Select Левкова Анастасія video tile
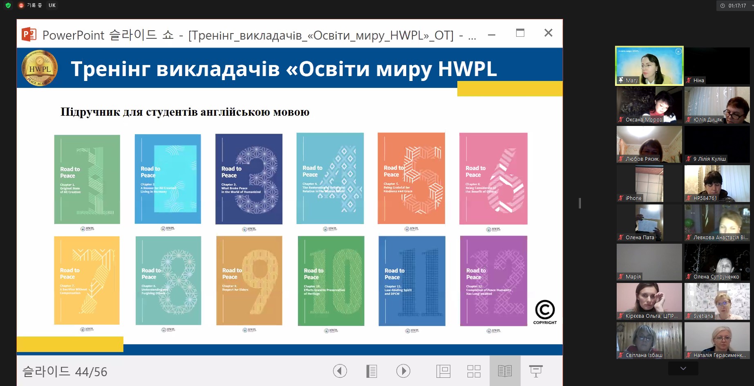This screenshot has height=386, width=754. click(717, 223)
